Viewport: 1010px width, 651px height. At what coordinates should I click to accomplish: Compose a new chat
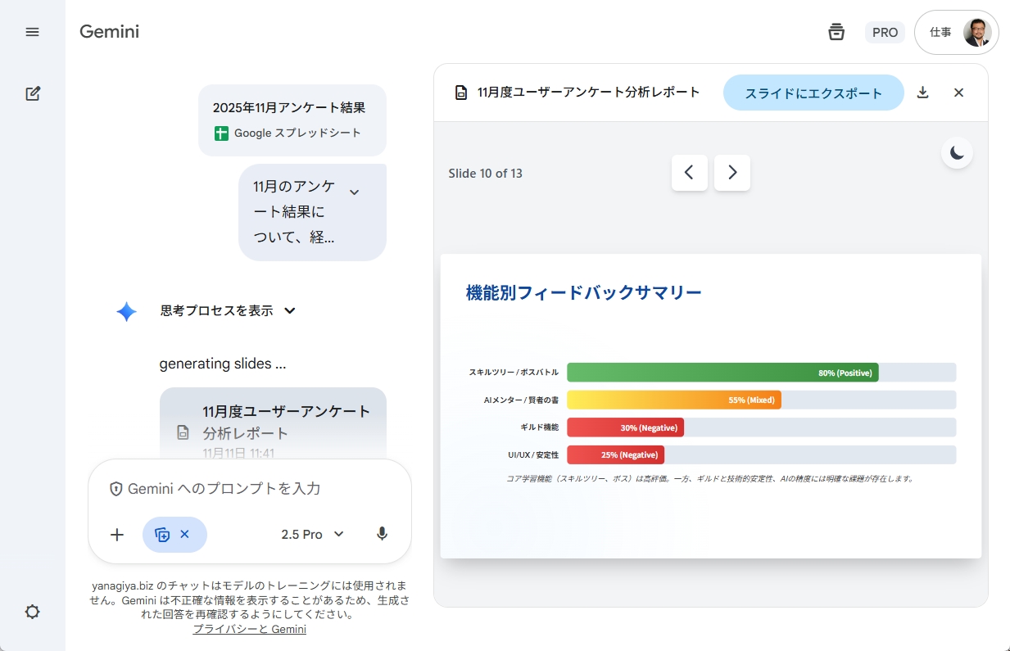33,93
